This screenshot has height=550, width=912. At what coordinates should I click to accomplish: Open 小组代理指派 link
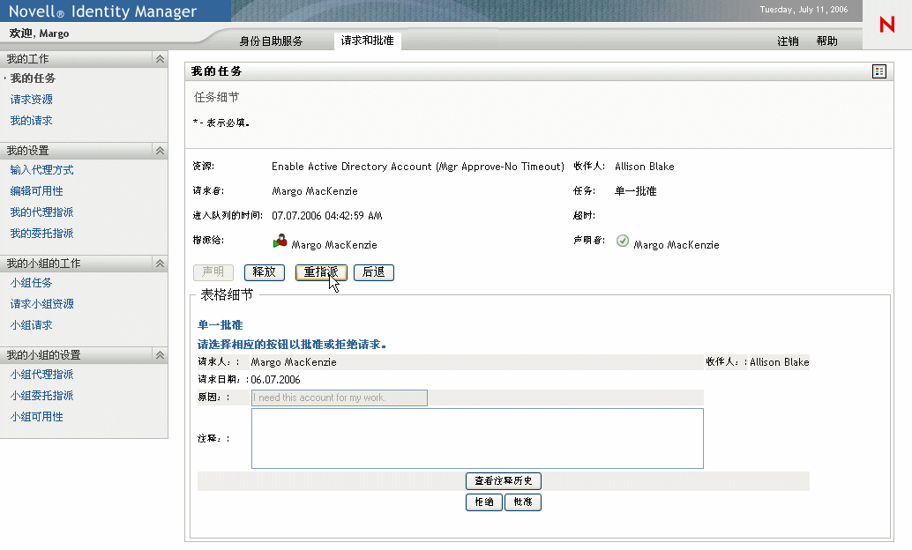pos(41,375)
